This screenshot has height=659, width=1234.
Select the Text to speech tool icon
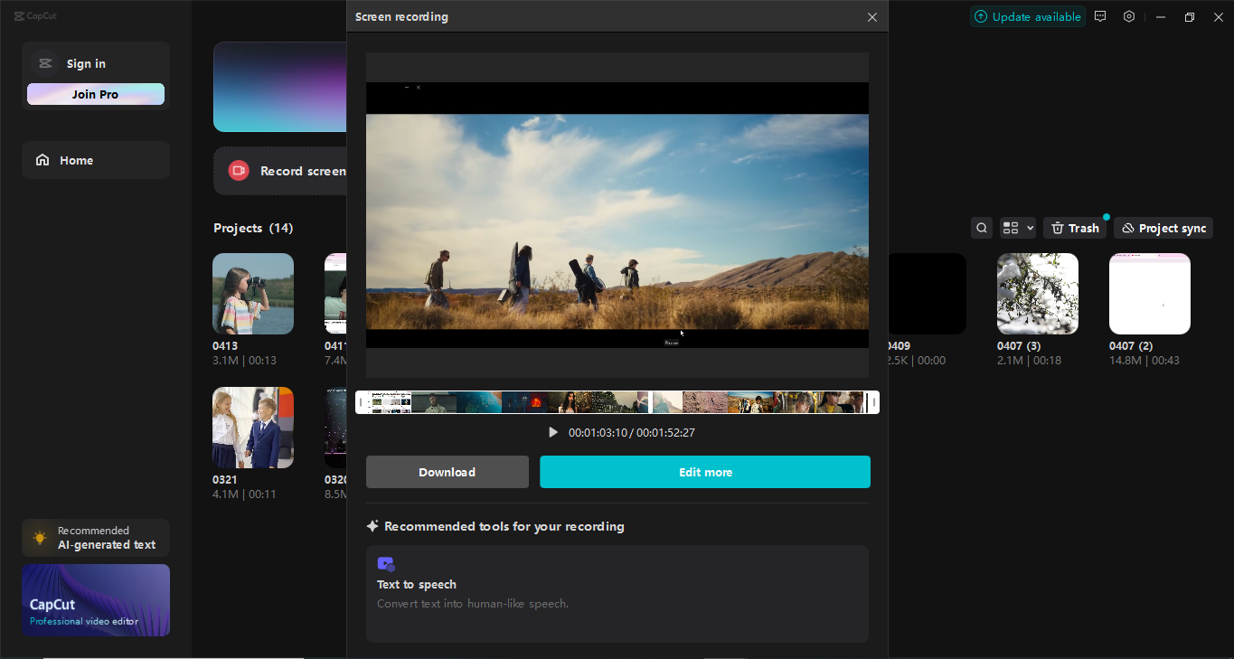coord(386,562)
